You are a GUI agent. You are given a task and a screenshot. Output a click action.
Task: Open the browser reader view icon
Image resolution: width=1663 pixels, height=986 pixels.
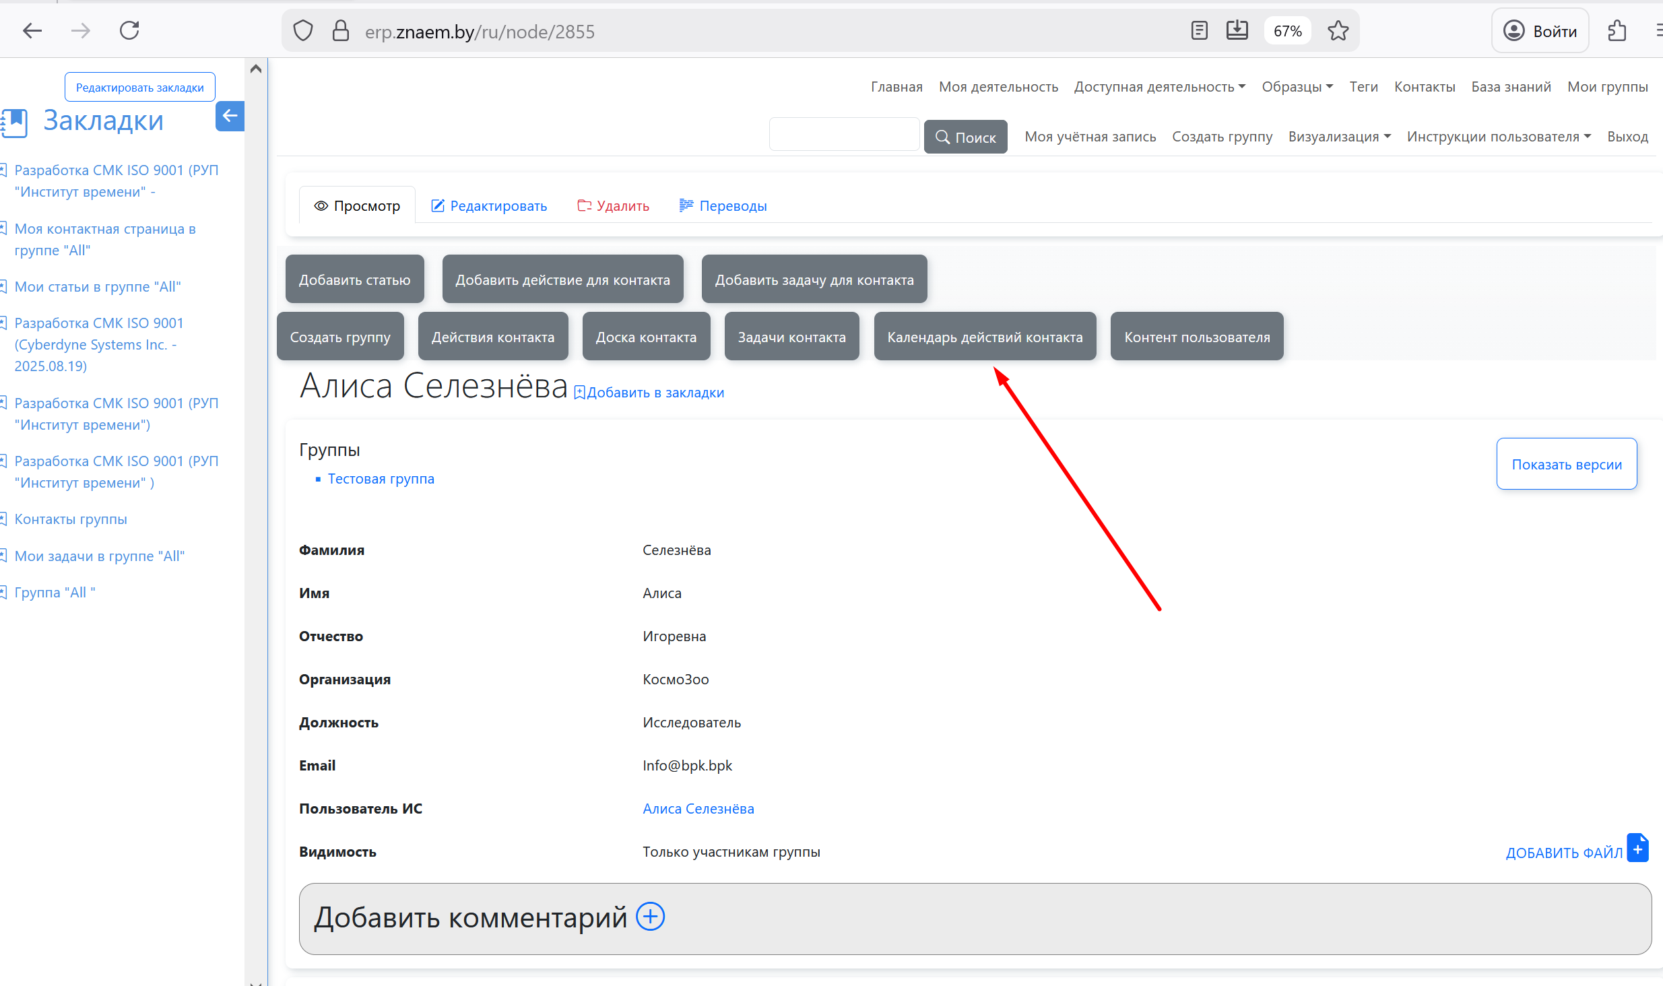tap(1199, 31)
